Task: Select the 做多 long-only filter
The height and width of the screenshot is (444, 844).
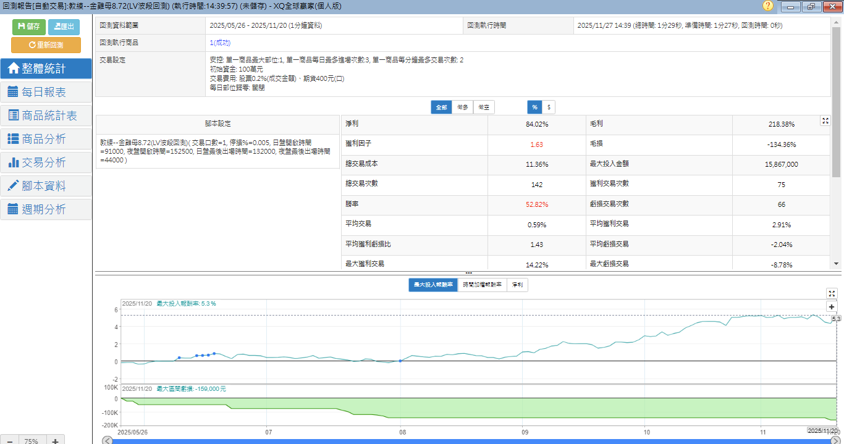Action: (462, 107)
